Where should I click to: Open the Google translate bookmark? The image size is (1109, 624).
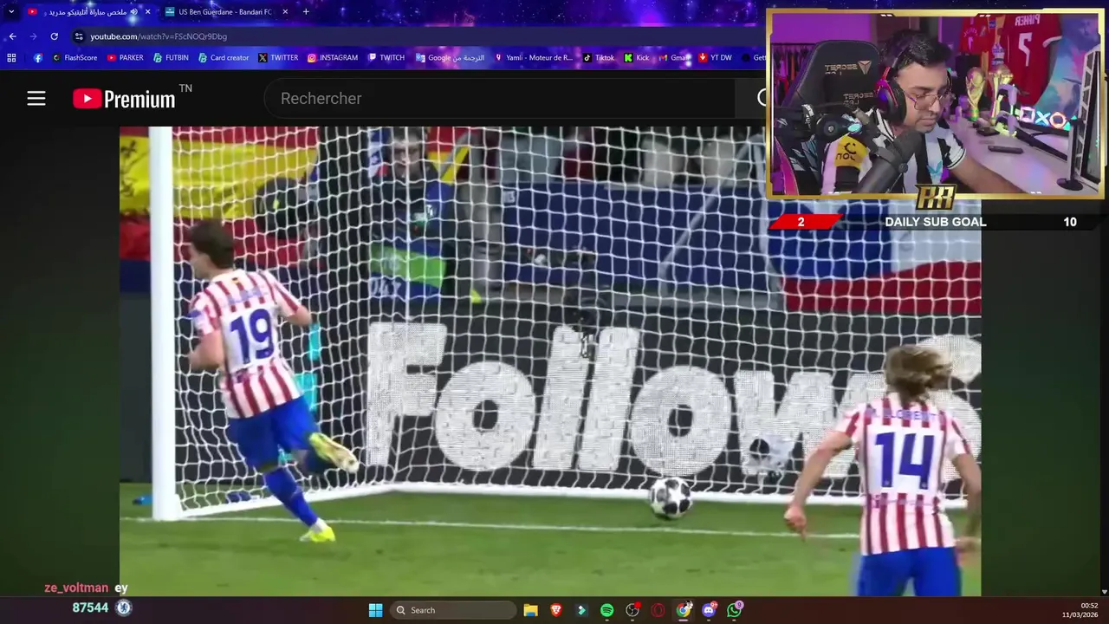pos(451,58)
